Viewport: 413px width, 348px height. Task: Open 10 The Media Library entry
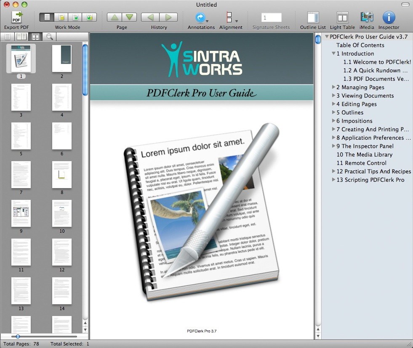[x=364, y=154]
